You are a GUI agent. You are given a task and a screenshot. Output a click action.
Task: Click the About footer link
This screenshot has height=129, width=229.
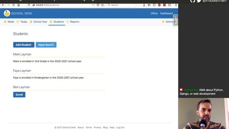[81, 128]
